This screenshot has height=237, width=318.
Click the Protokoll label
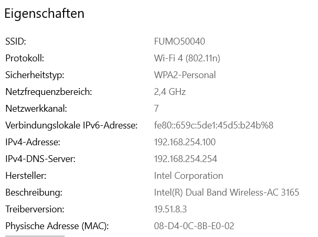[x=25, y=58]
